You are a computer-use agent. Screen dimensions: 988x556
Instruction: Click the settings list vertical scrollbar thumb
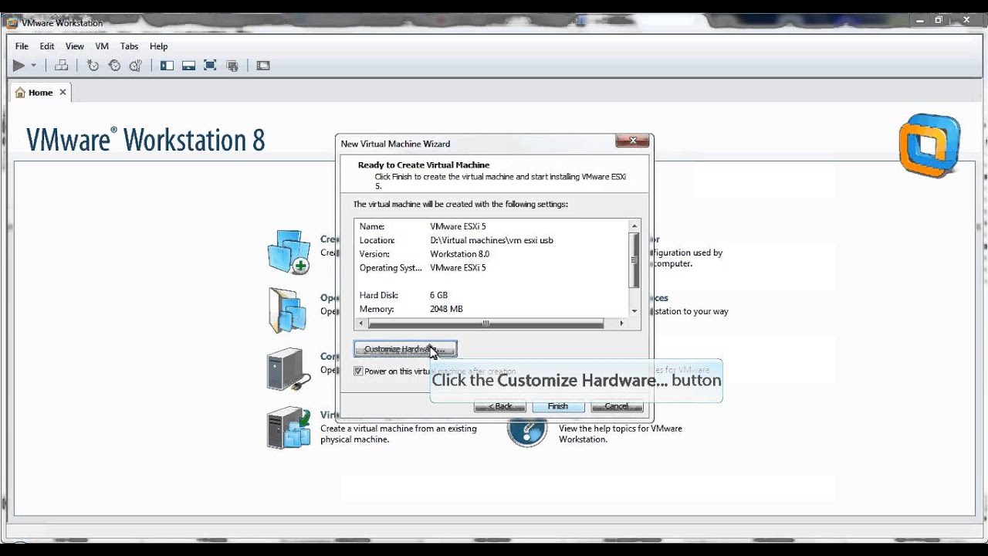[x=634, y=260]
